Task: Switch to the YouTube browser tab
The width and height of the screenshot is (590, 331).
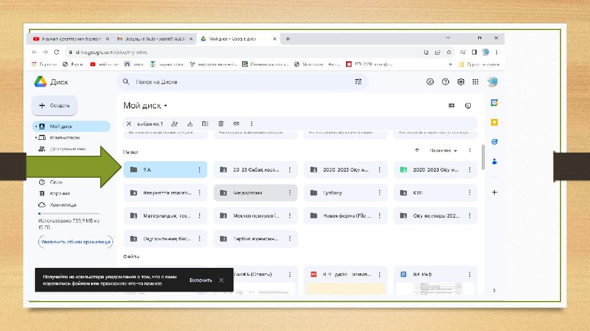Action: tap(71, 39)
